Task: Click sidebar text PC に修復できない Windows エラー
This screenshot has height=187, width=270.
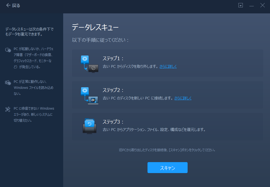Action: 34,115
